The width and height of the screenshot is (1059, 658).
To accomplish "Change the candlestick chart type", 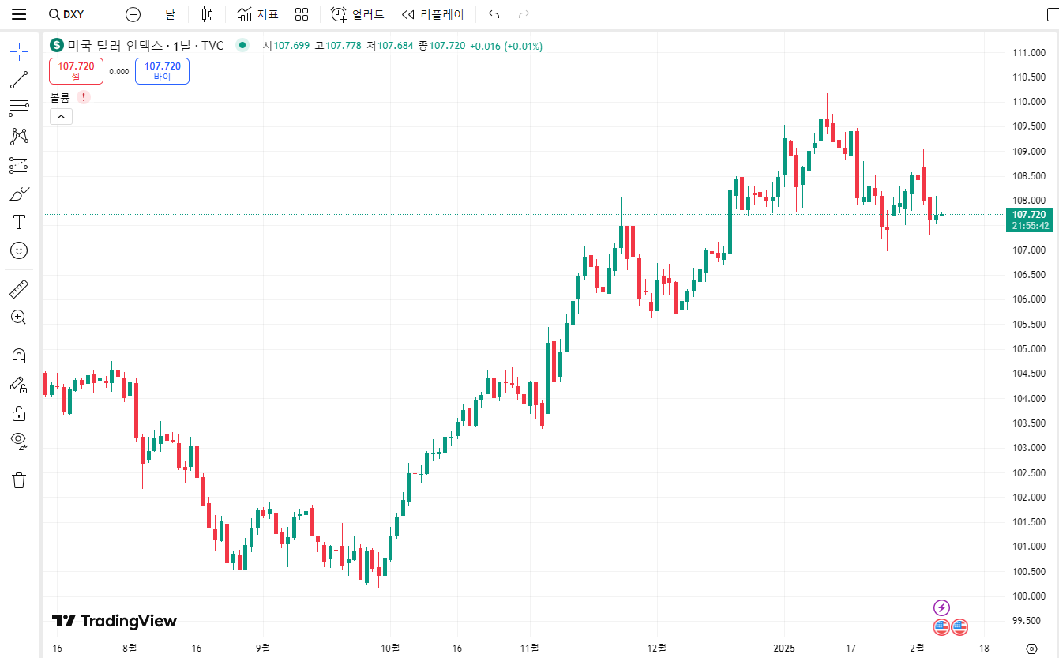I will (207, 14).
